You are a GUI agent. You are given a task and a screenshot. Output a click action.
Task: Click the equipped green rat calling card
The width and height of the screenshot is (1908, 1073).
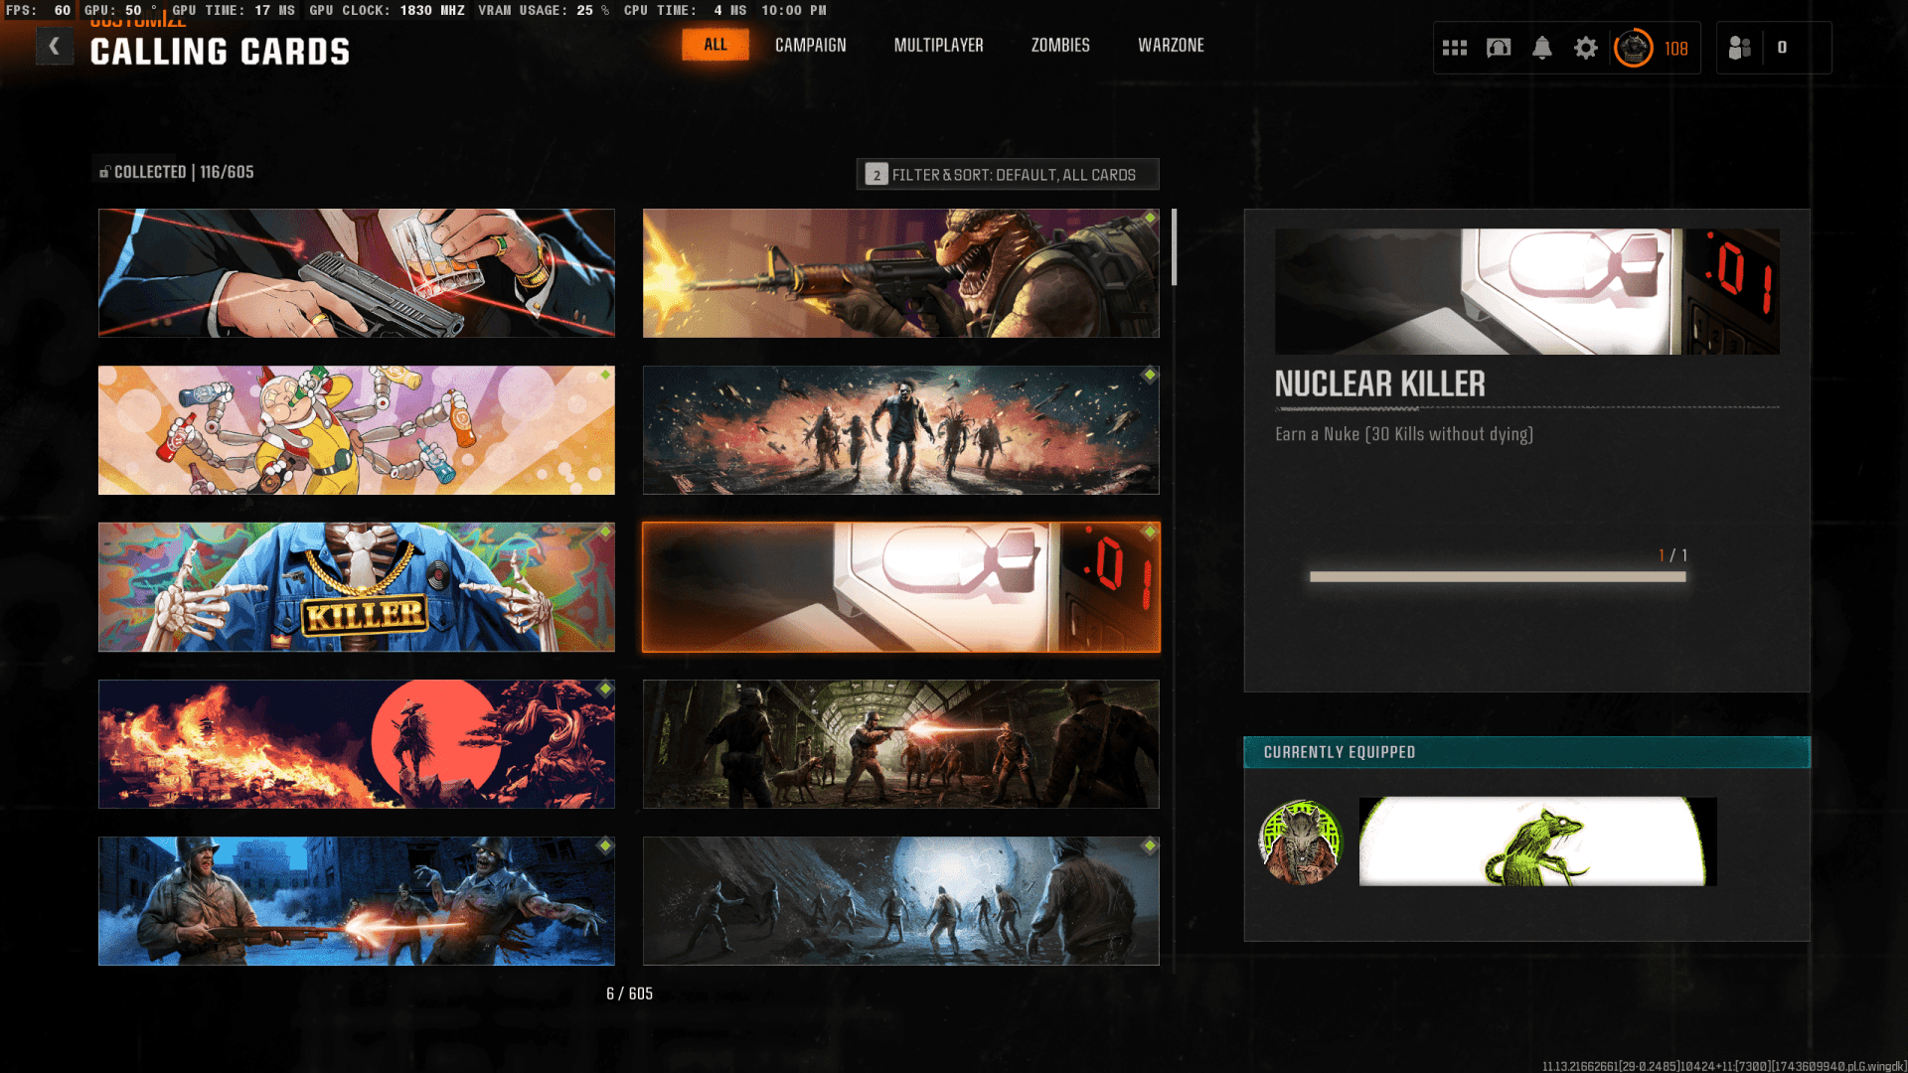(1536, 842)
